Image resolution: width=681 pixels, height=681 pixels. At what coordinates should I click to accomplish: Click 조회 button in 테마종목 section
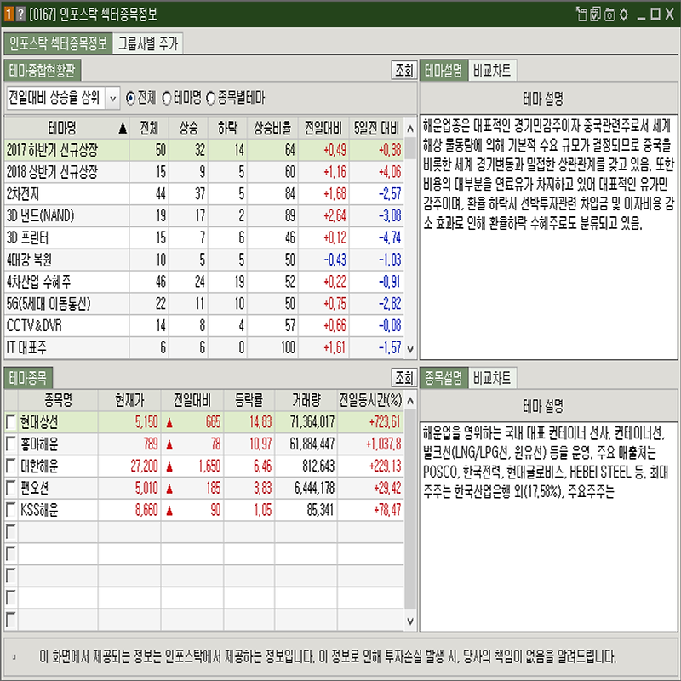(403, 377)
